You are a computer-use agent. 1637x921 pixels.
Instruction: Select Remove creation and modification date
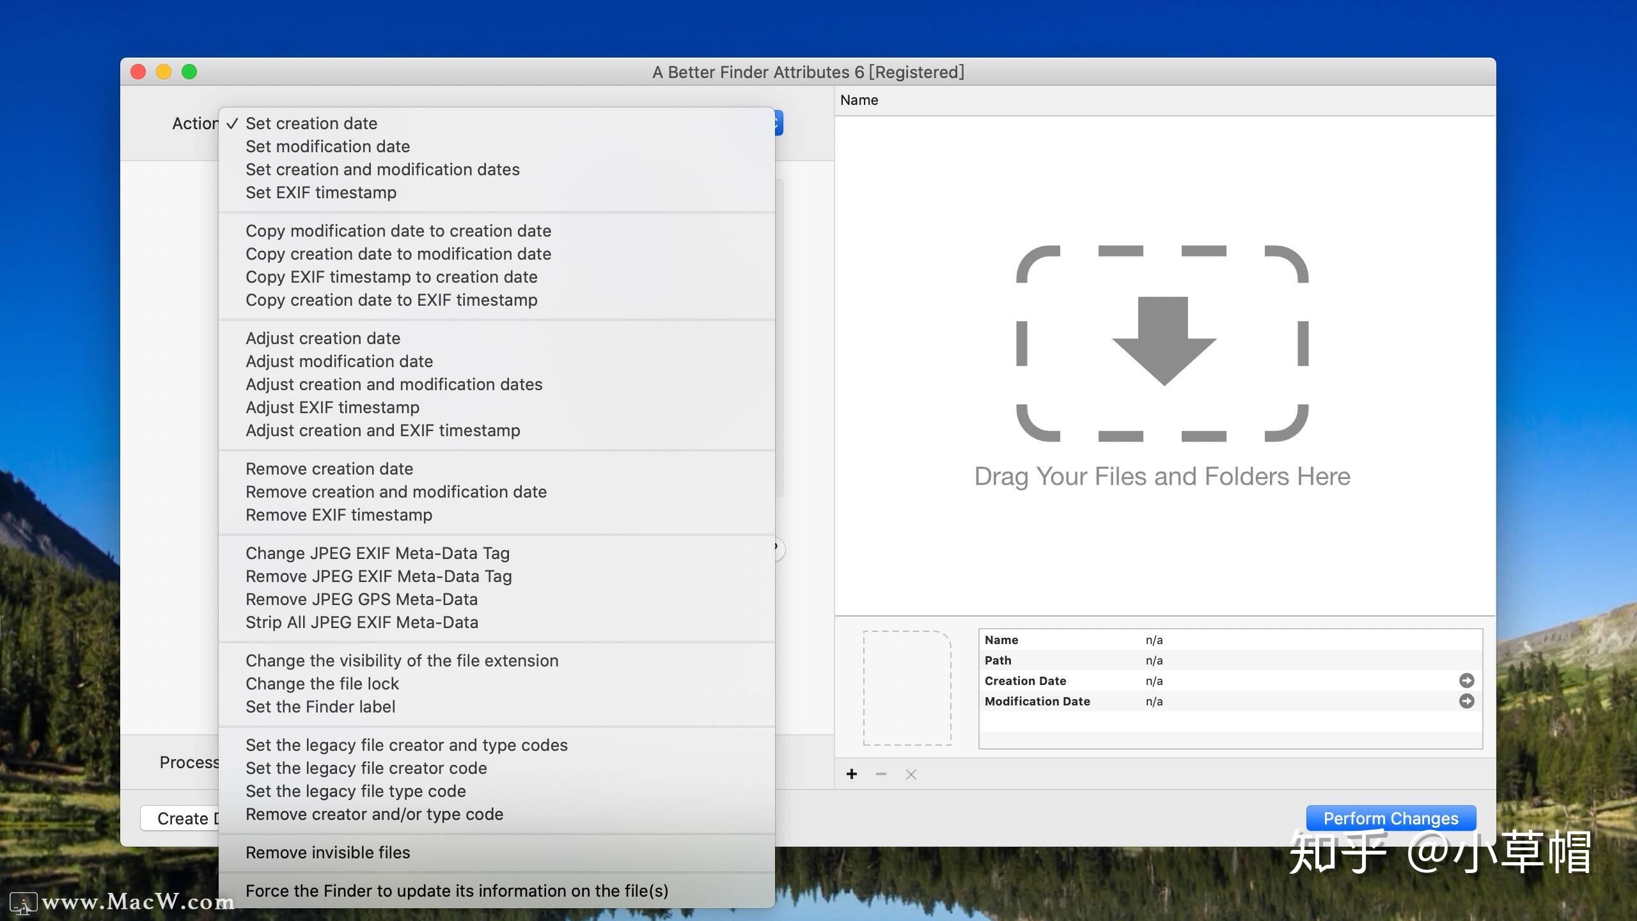(x=496, y=492)
